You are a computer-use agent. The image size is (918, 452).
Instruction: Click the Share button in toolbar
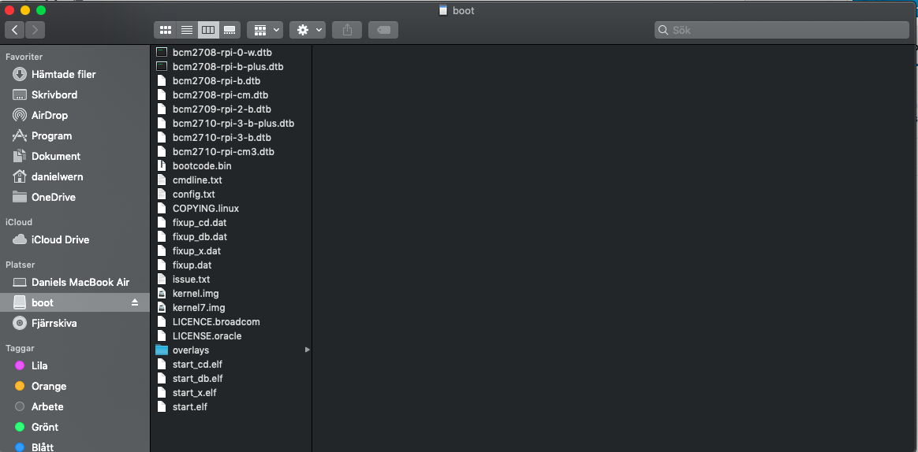(x=347, y=30)
